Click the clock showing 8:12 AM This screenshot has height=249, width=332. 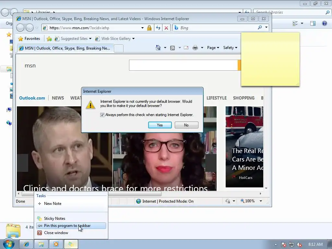[x=315, y=244]
